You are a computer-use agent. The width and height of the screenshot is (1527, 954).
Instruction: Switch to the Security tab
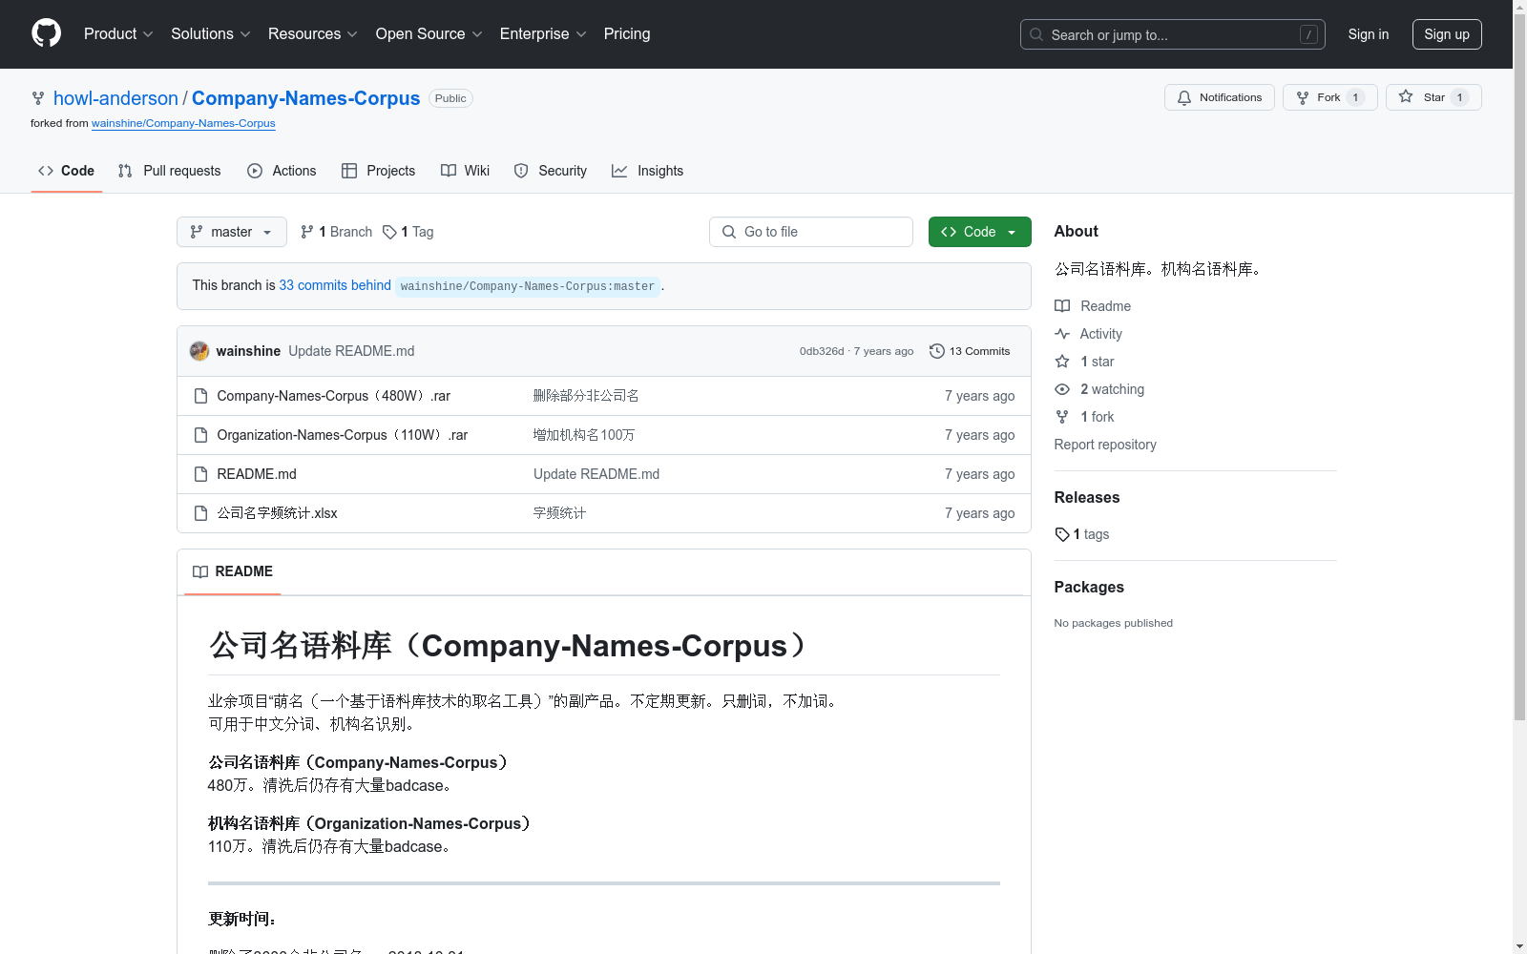tap(551, 171)
